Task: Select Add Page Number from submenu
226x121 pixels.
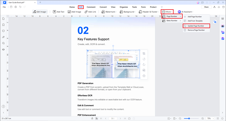Action: point(196,17)
